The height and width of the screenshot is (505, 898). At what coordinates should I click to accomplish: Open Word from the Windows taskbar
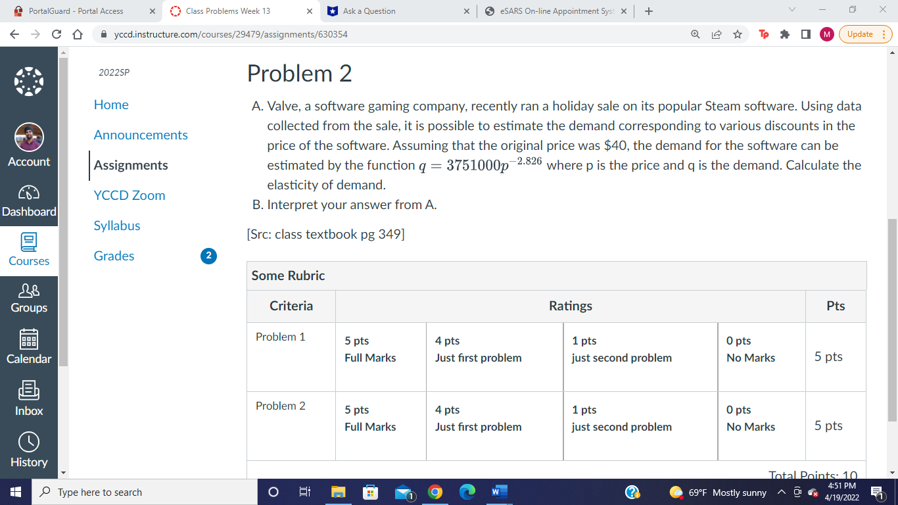[499, 492]
